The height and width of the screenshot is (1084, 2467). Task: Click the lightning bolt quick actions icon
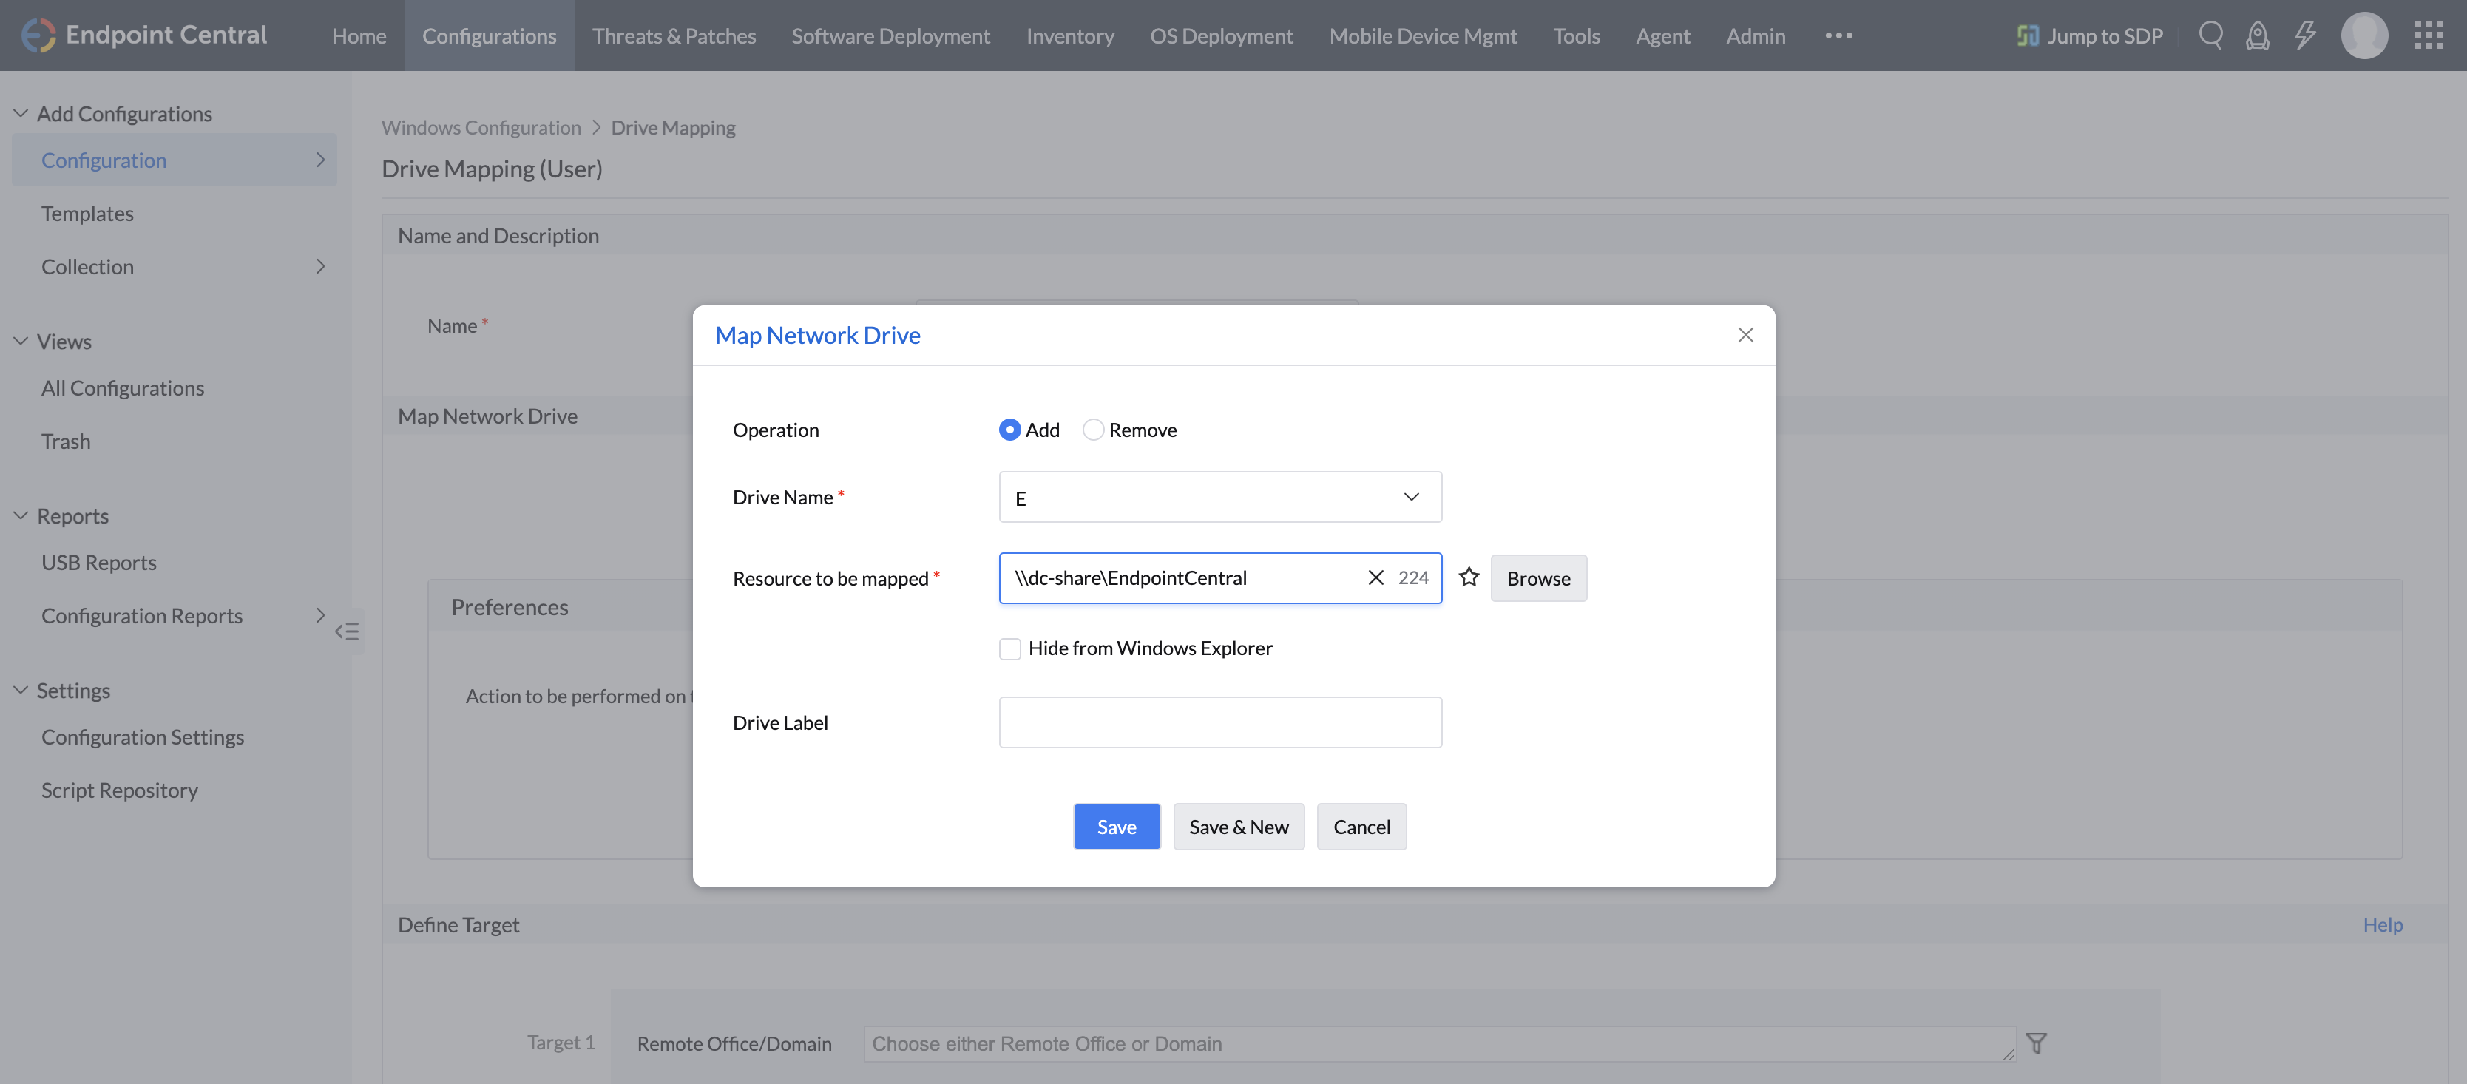click(2305, 35)
